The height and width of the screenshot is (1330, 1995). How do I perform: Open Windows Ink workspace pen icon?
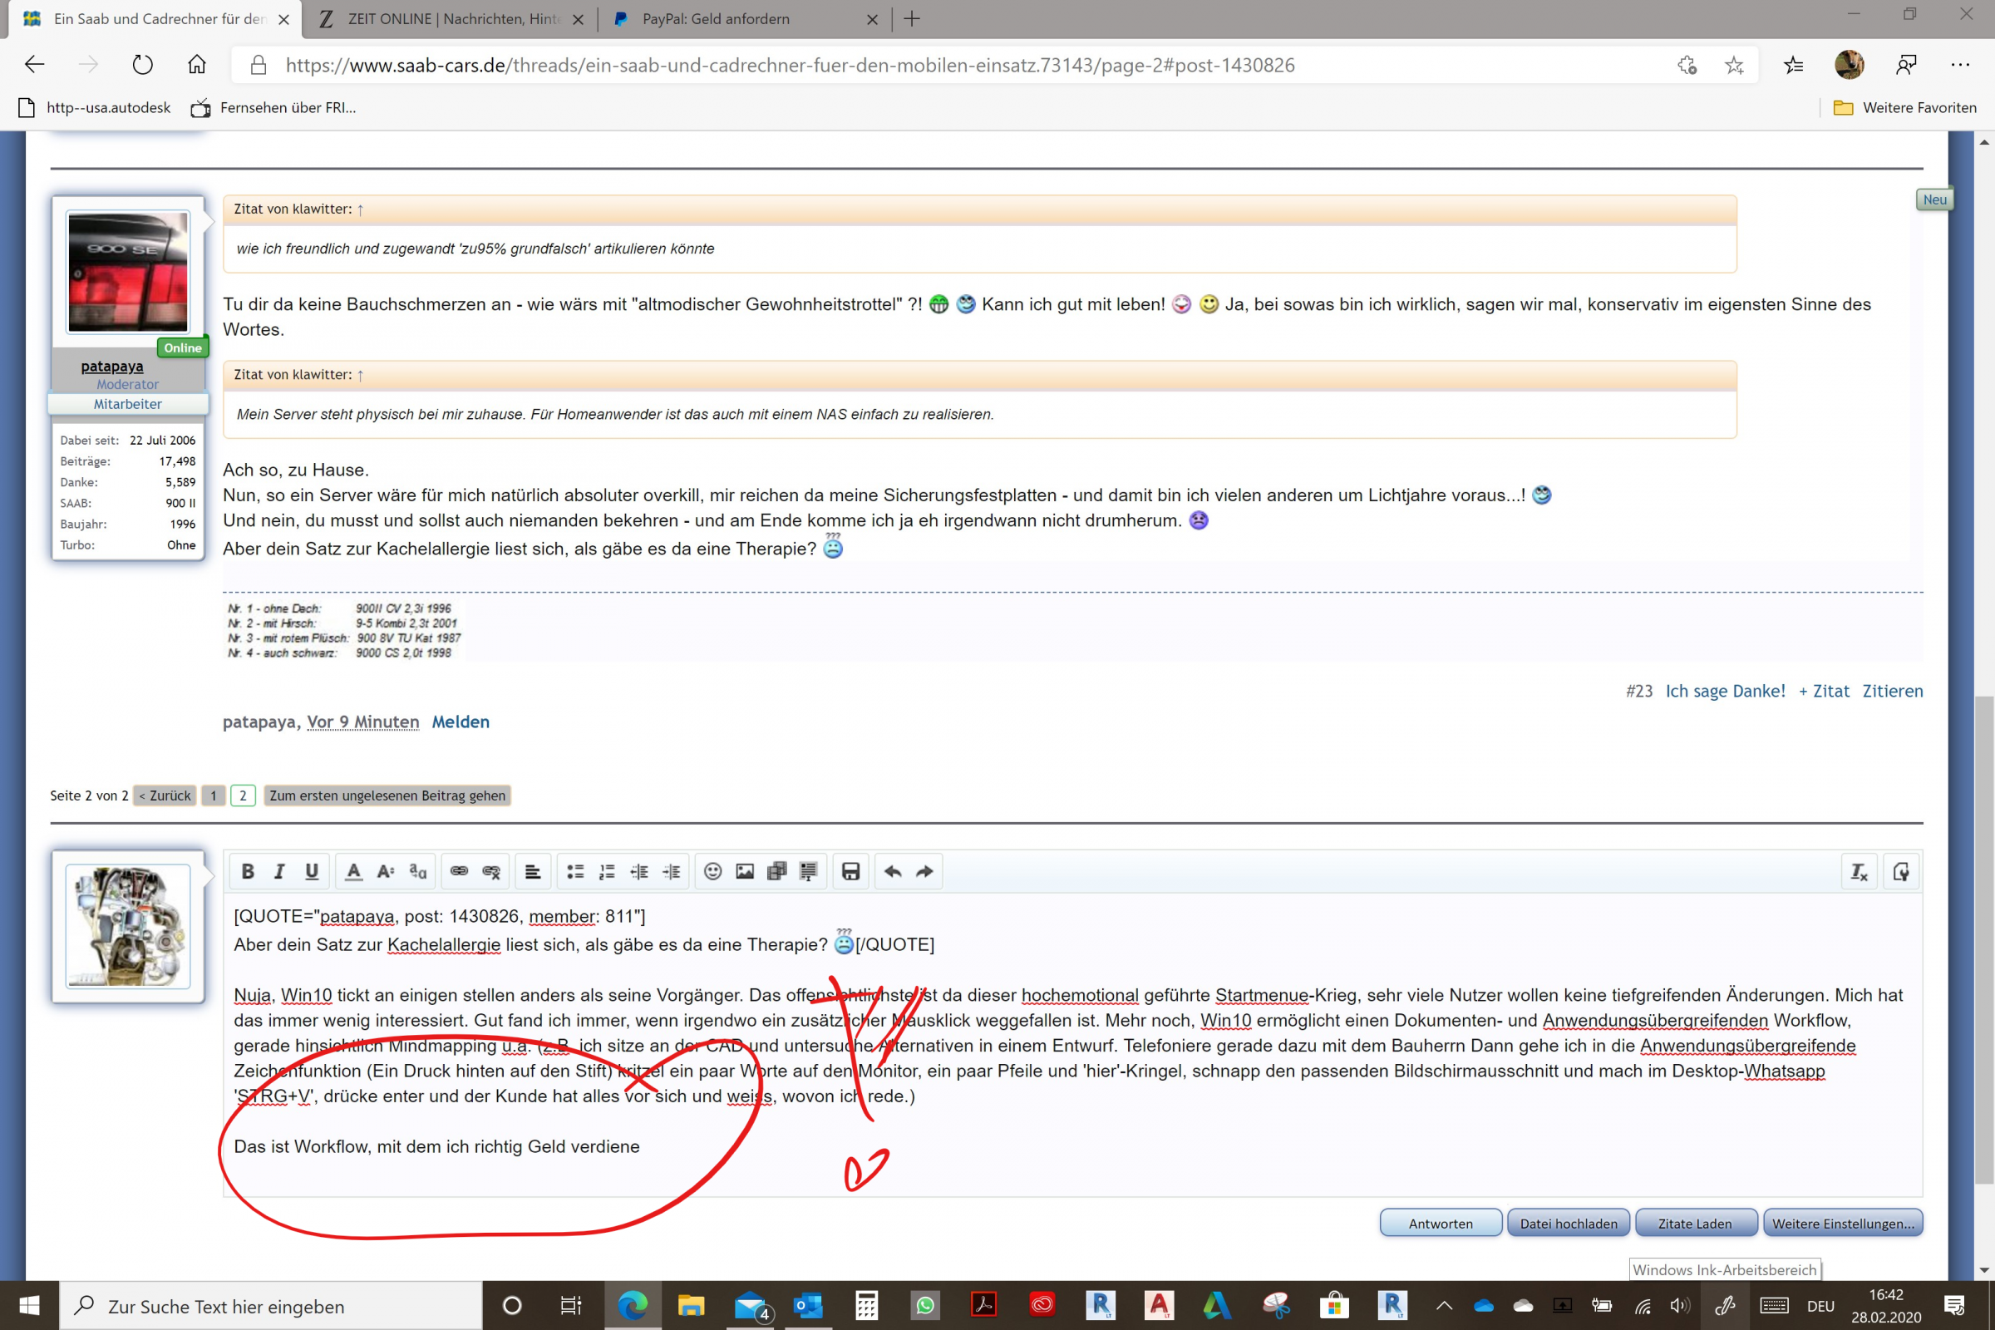click(1724, 1305)
